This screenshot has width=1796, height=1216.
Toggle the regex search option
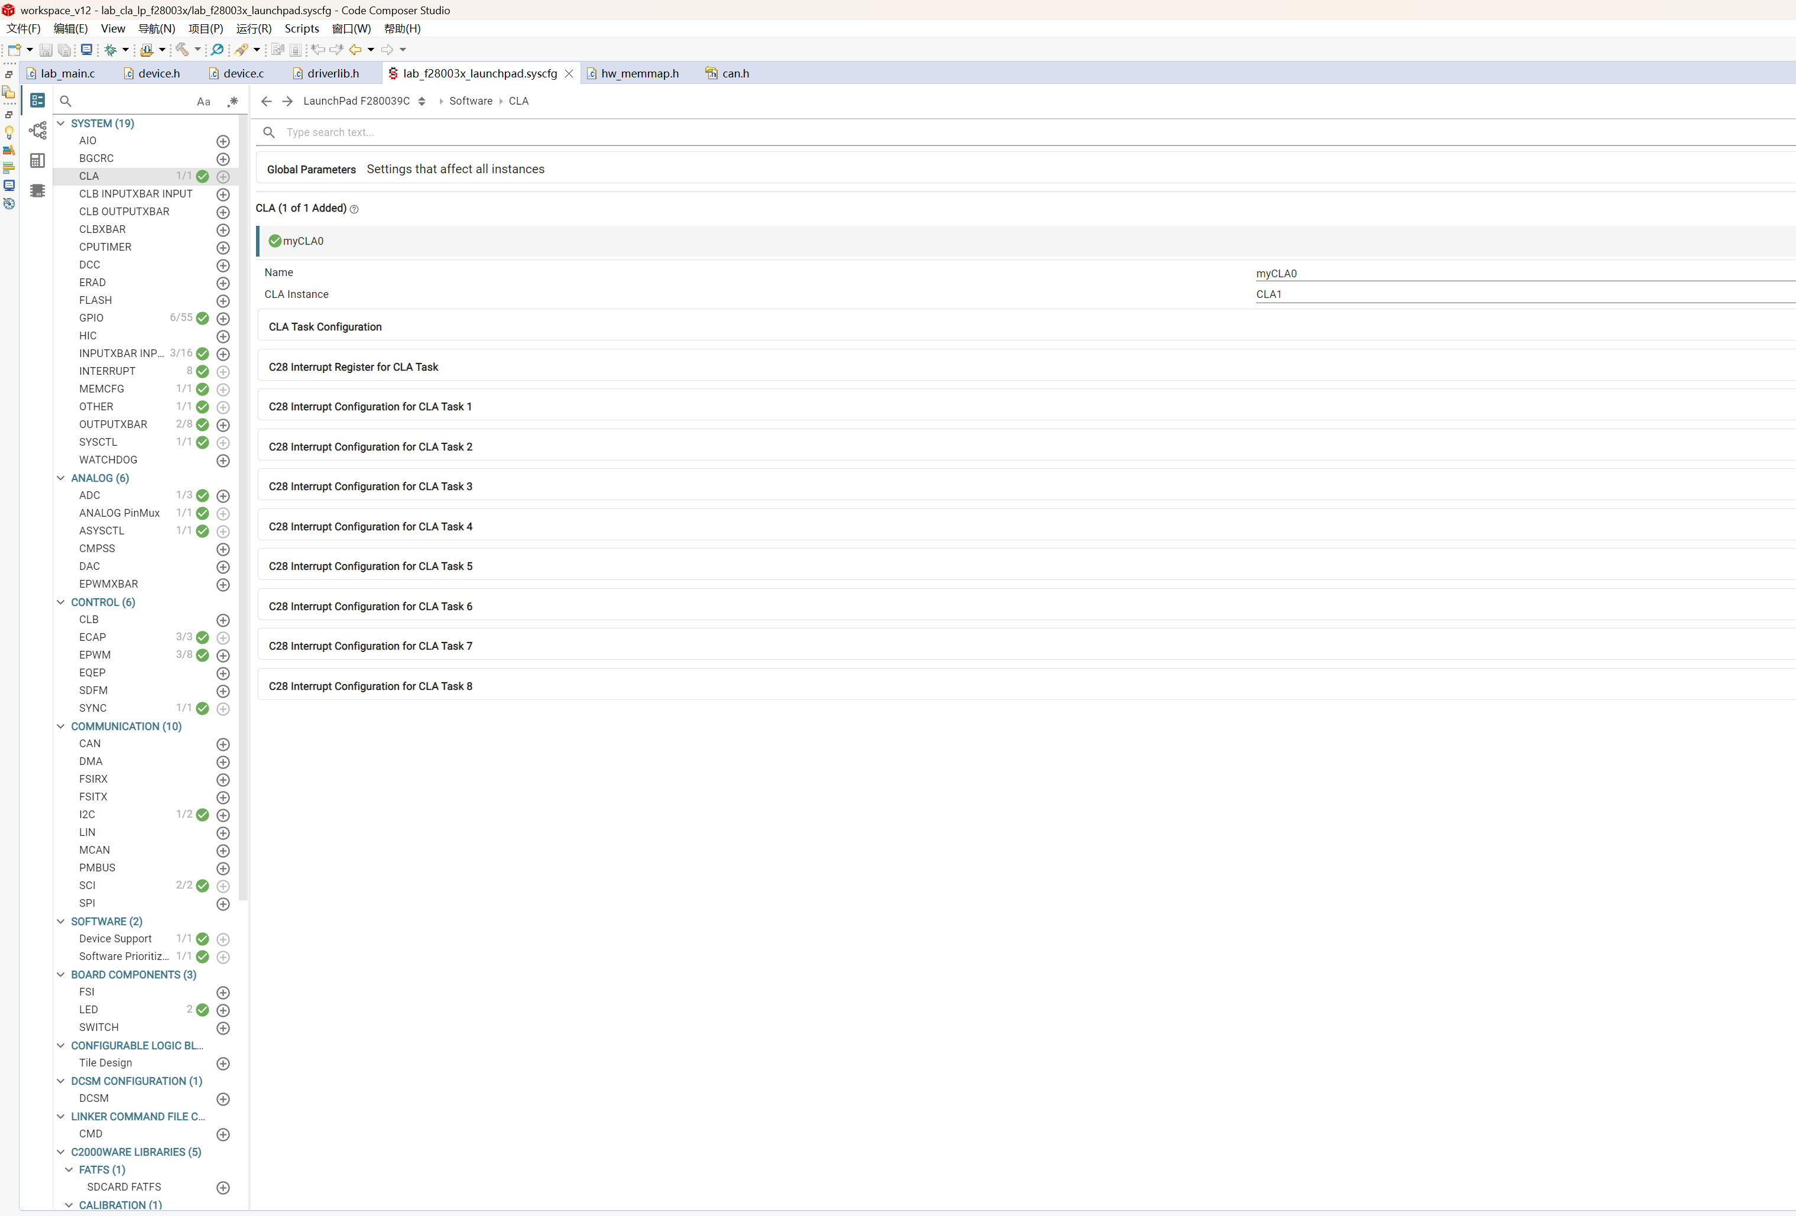232,101
